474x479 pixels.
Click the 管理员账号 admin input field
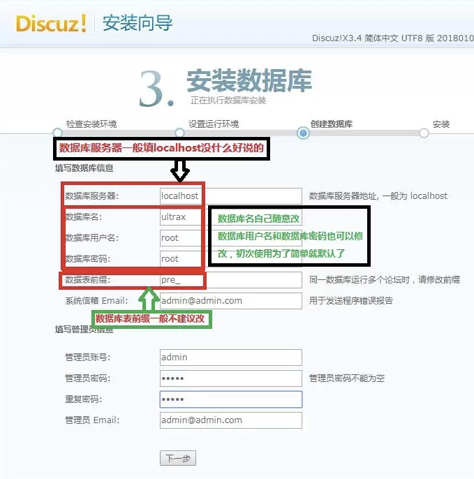[x=231, y=358]
